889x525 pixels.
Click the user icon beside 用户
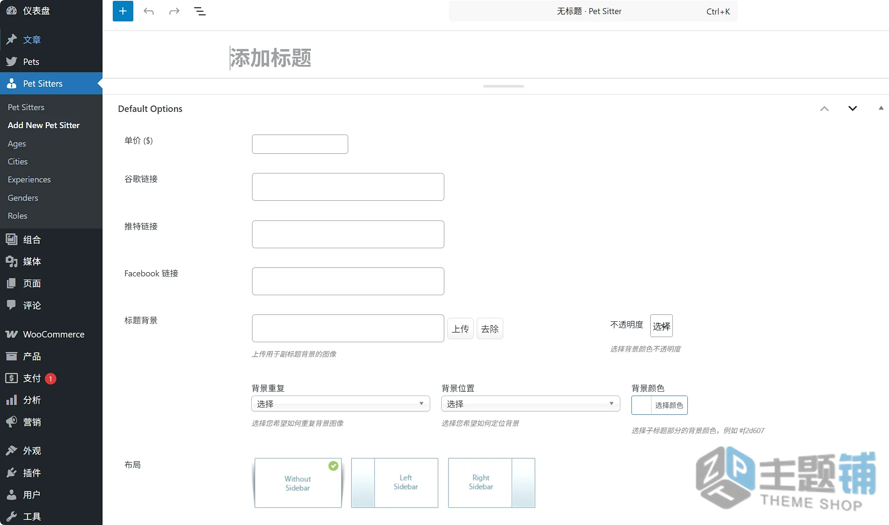coord(12,495)
